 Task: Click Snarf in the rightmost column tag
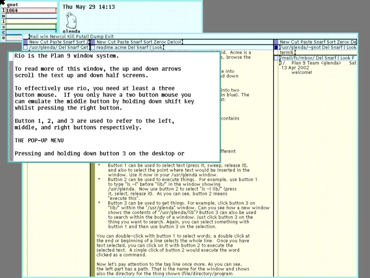coord(320,42)
